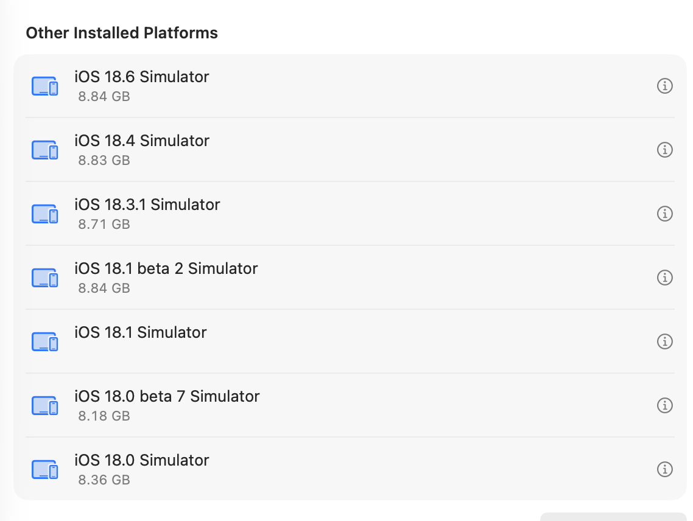Open info for iOS 18.3.1 Simulator
The image size is (693, 521).
[x=665, y=214]
